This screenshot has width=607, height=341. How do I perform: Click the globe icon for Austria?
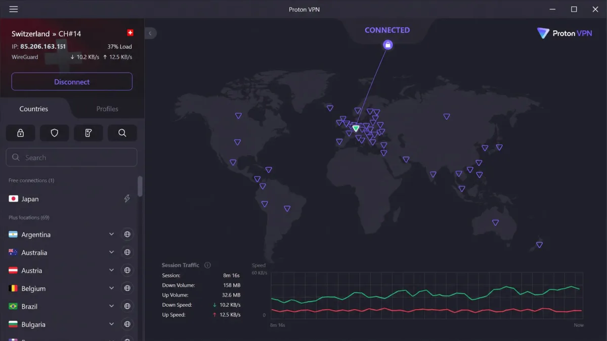point(127,270)
